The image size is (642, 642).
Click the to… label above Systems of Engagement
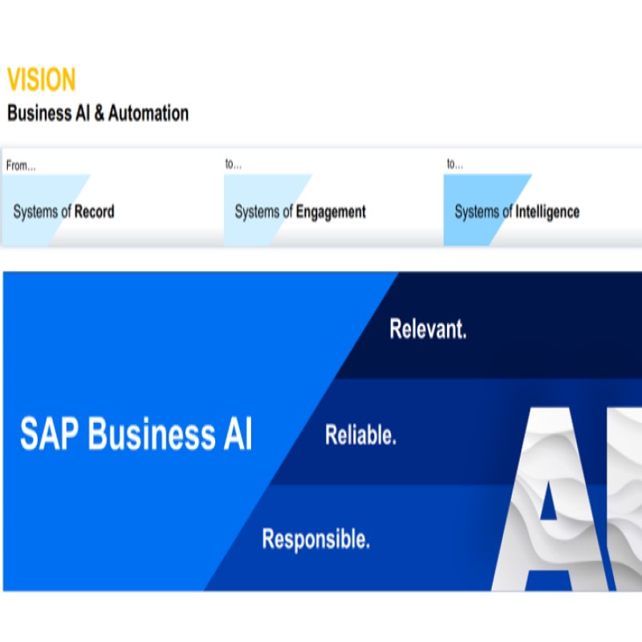234,165
